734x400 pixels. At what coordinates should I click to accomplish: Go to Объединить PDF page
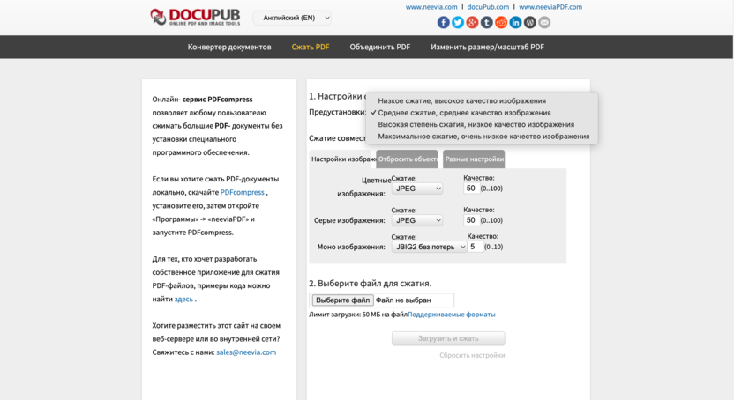380,47
